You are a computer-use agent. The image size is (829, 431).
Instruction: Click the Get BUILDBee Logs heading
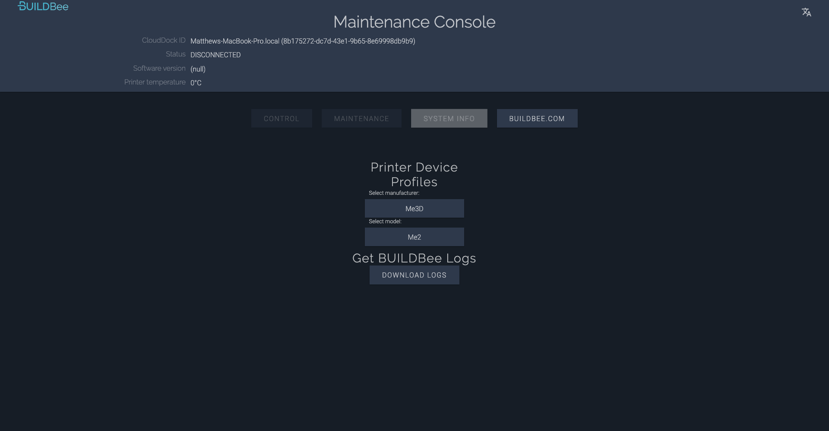(414, 258)
